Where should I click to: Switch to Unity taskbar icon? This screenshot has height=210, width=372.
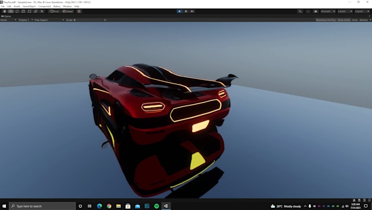166,206
